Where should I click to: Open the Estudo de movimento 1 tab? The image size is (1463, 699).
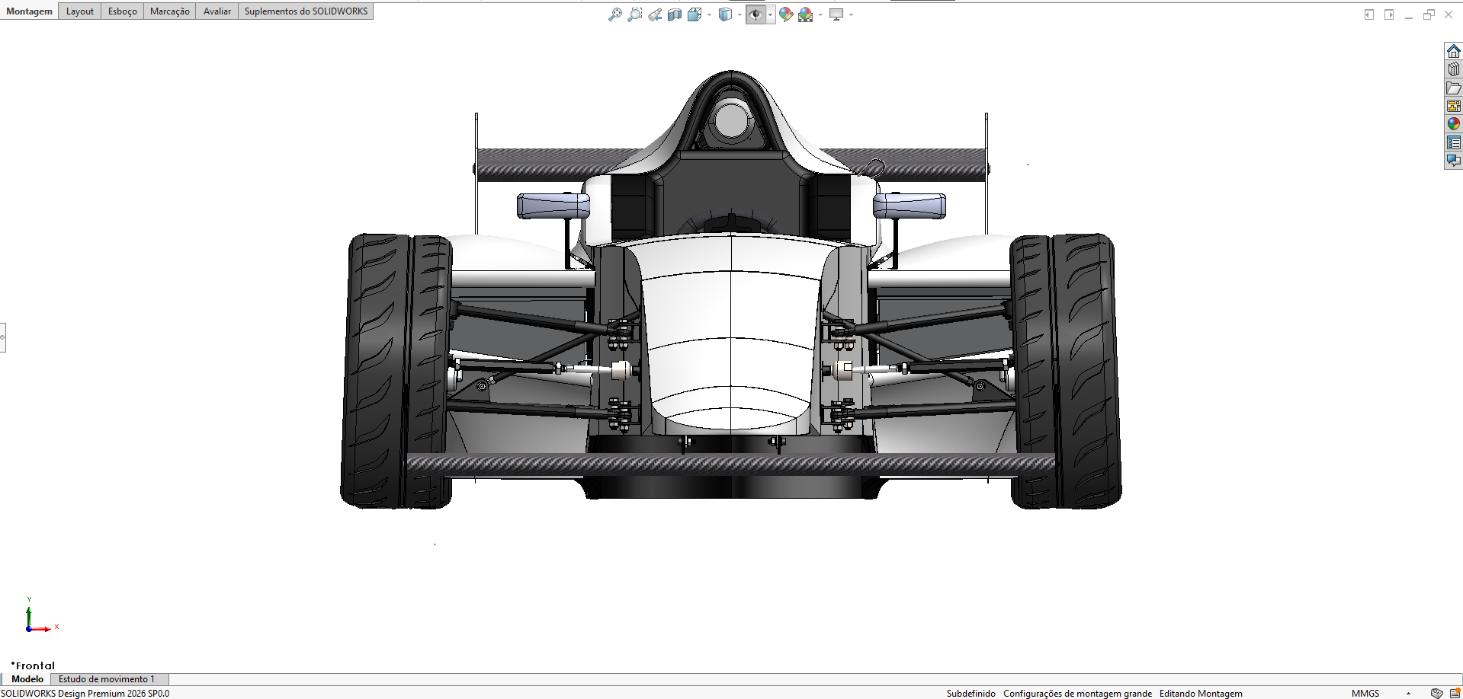[107, 679]
